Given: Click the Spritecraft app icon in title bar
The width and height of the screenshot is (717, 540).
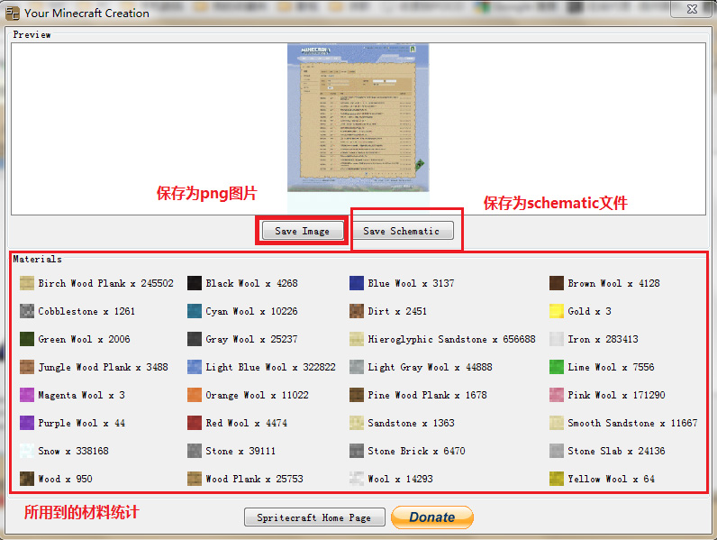Looking at the screenshot, I should click(x=13, y=13).
